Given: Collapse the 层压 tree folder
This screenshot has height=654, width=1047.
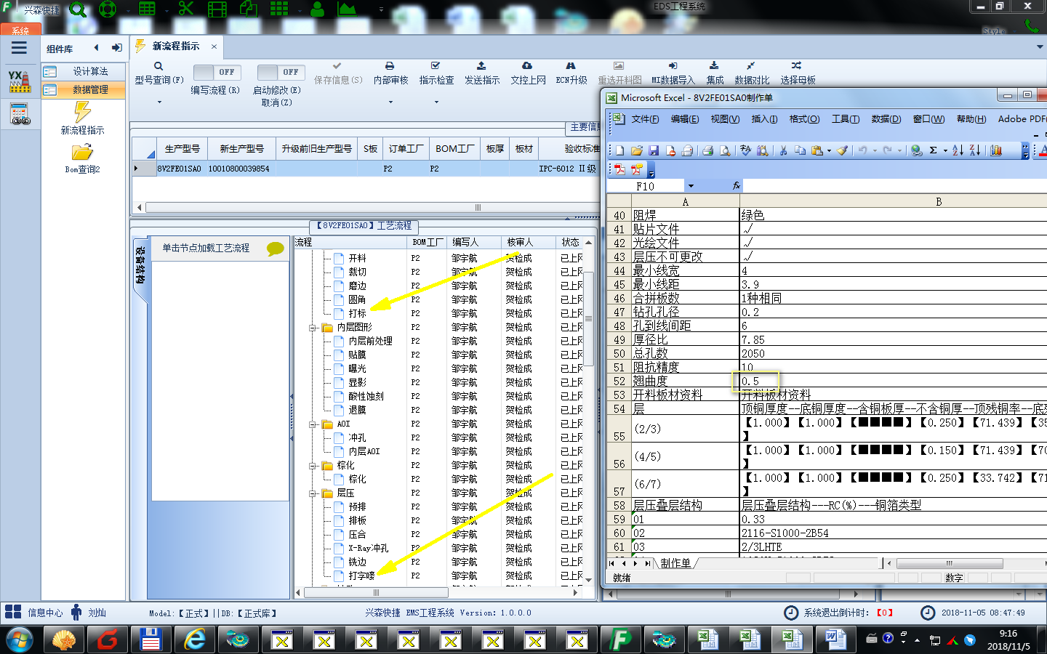Looking at the screenshot, I should pyautogui.click(x=313, y=493).
